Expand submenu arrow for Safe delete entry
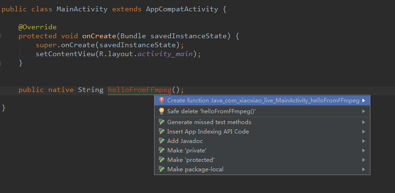This screenshot has height=193, width=395. point(363,112)
